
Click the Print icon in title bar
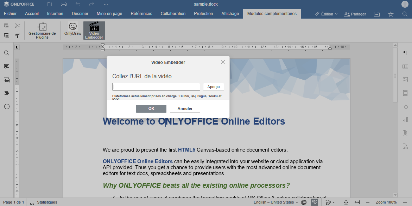click(64, 4)
